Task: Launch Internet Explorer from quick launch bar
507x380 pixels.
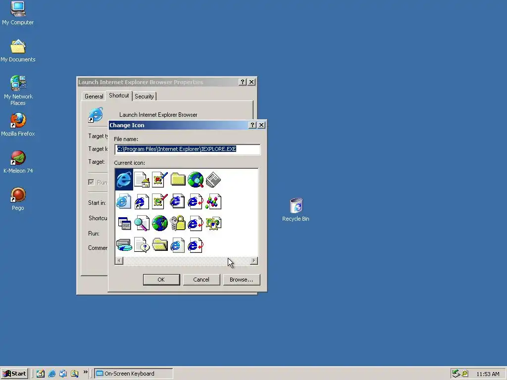Action: [51, 374]
